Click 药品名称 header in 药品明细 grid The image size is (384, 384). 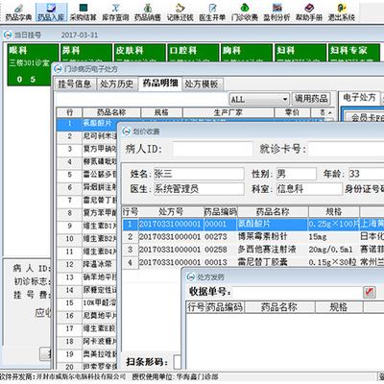[x=111, y=112]
